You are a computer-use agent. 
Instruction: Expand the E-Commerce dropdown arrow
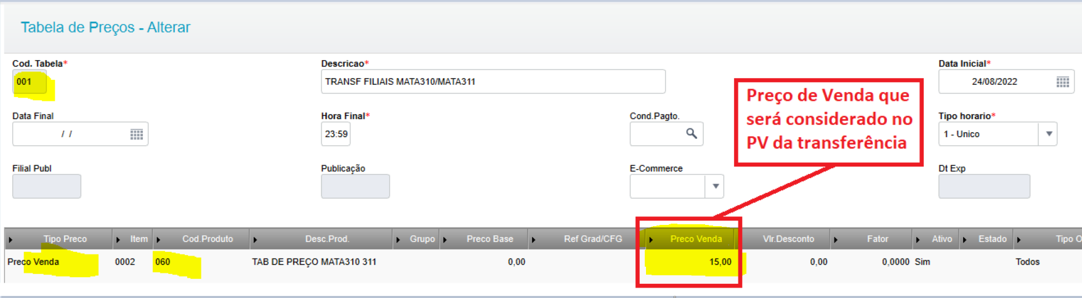[x=715, y=186]
